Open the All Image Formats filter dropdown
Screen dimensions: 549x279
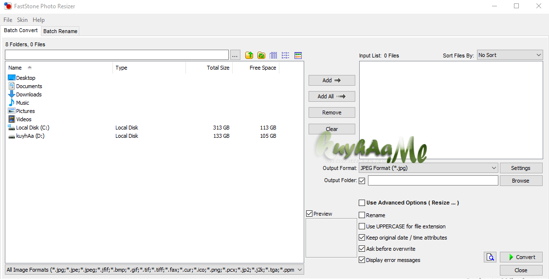[154, 270]
